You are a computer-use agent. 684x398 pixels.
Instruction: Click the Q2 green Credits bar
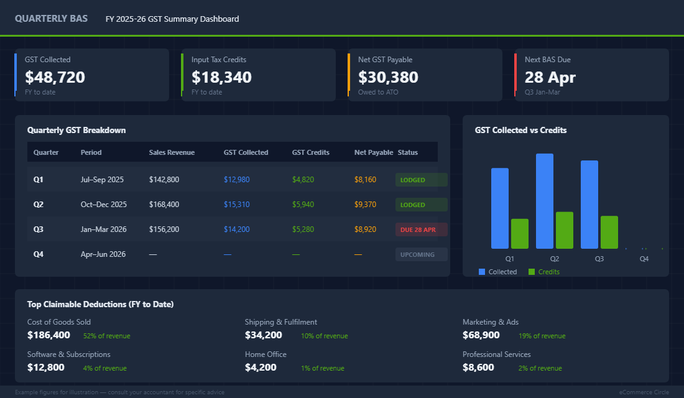[x=565, y=230]
